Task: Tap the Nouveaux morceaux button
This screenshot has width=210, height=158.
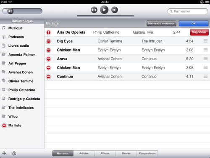Action: [161, 24]
